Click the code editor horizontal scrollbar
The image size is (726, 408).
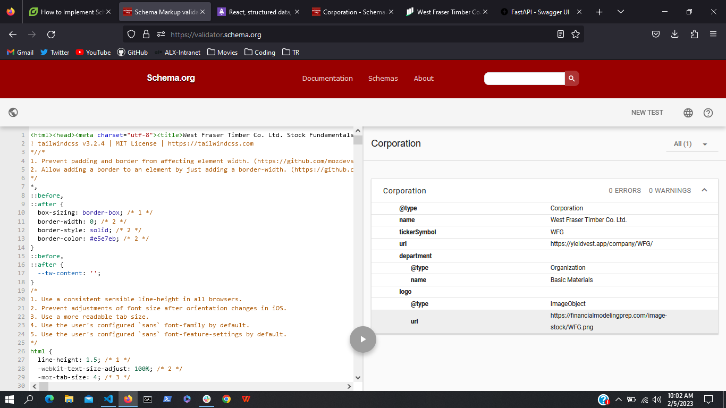click(191, 386)
